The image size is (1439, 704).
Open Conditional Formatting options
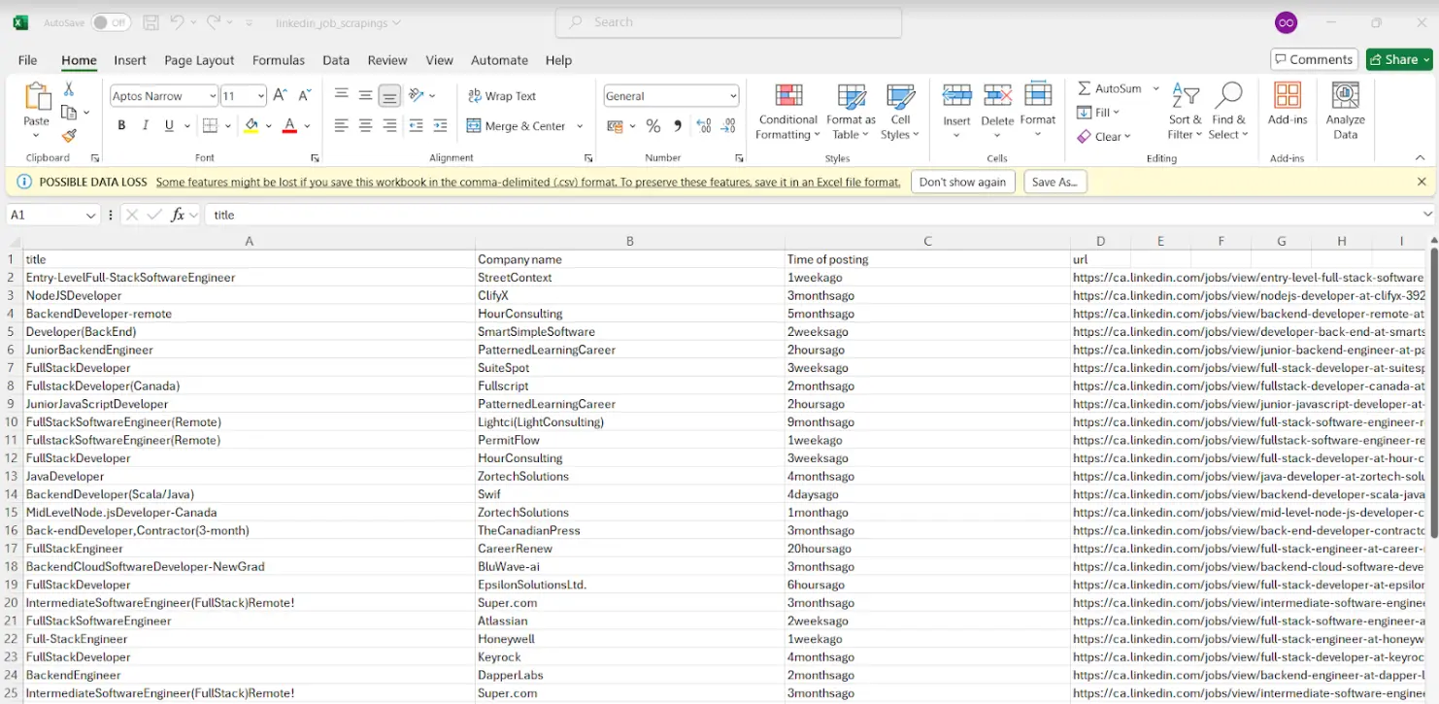pos(786,110)
